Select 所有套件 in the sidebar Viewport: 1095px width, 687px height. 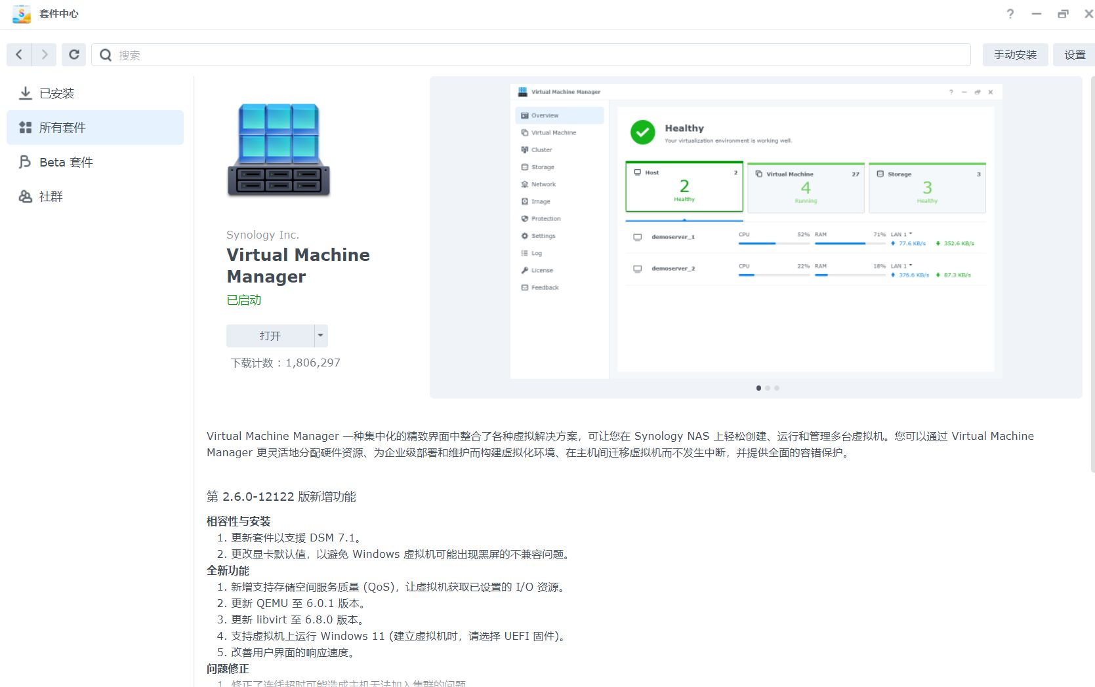(x=62, y=128)
